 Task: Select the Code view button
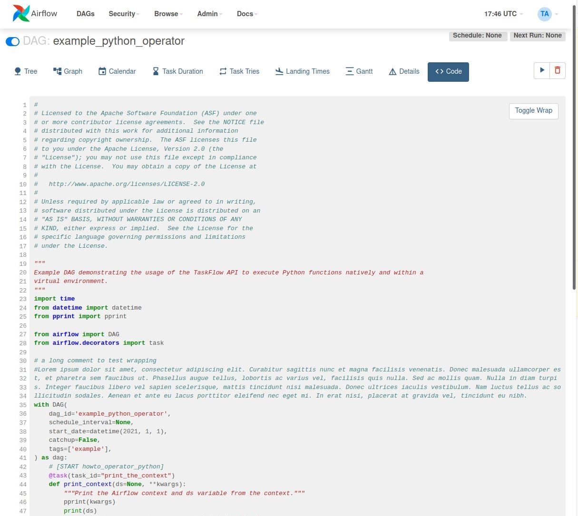[448, 72]
